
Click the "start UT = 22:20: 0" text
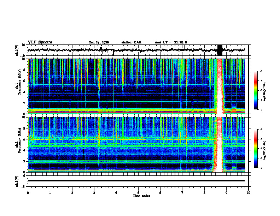[x=171, y=42]
